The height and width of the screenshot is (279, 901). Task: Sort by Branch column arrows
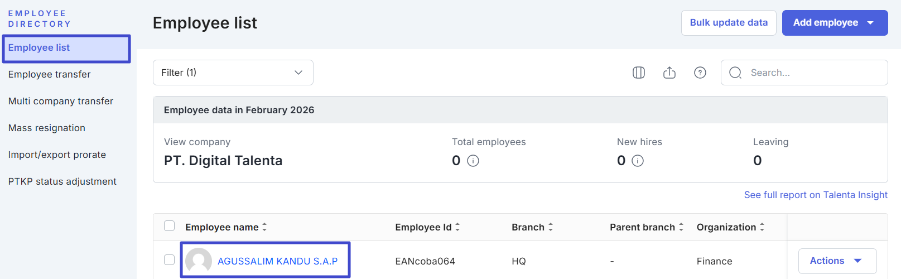tap(551, 227)
